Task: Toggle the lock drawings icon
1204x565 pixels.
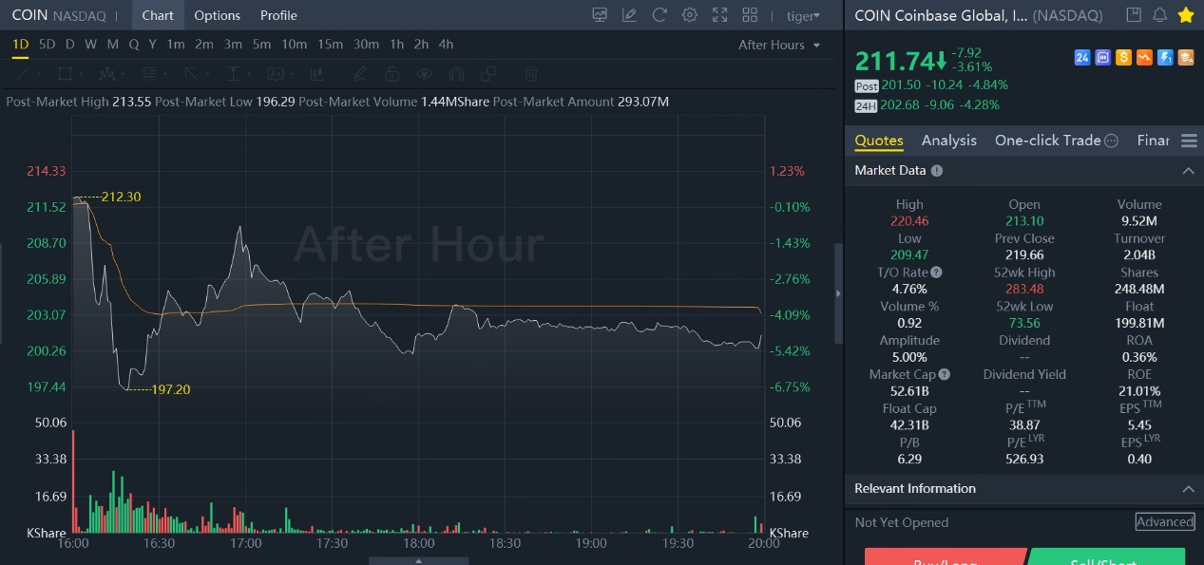Action: [392, 73]
